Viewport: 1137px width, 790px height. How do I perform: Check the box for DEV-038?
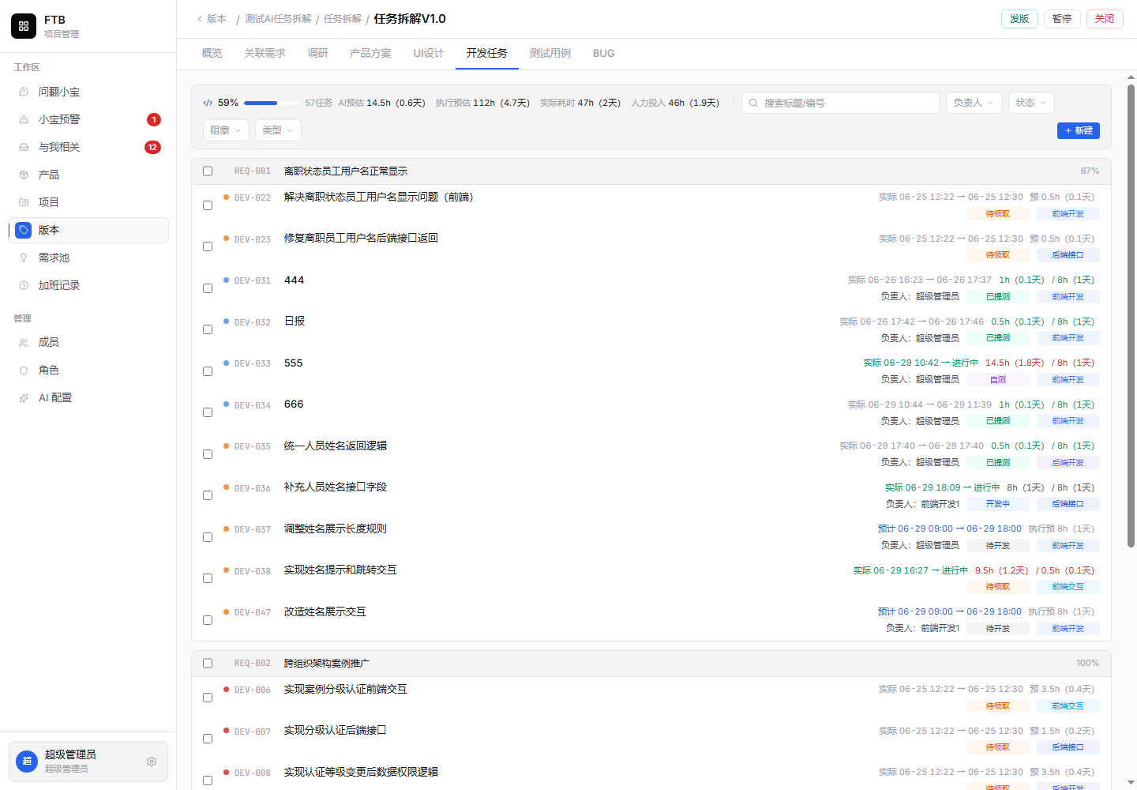point(208,578)
